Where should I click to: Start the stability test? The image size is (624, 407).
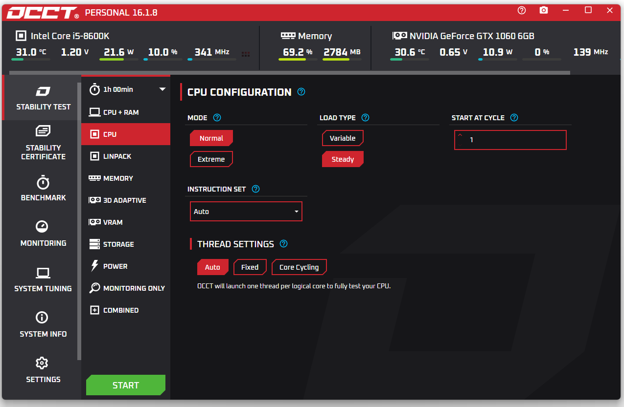click(x=126, y=385)
